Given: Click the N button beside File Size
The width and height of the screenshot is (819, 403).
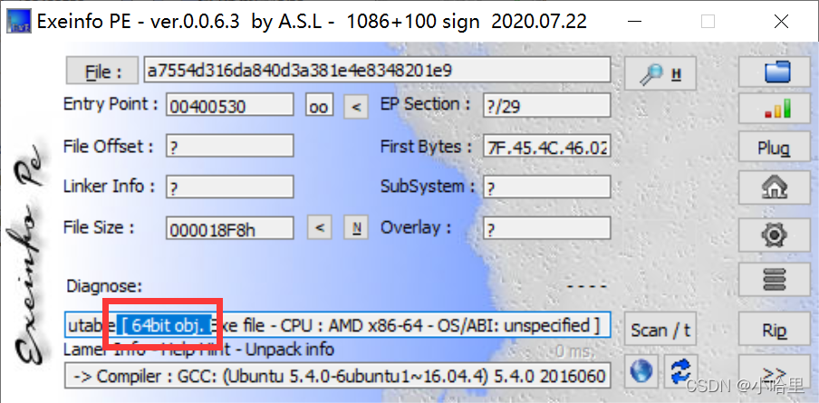Looking at the screenshot, I should point(356,227).
